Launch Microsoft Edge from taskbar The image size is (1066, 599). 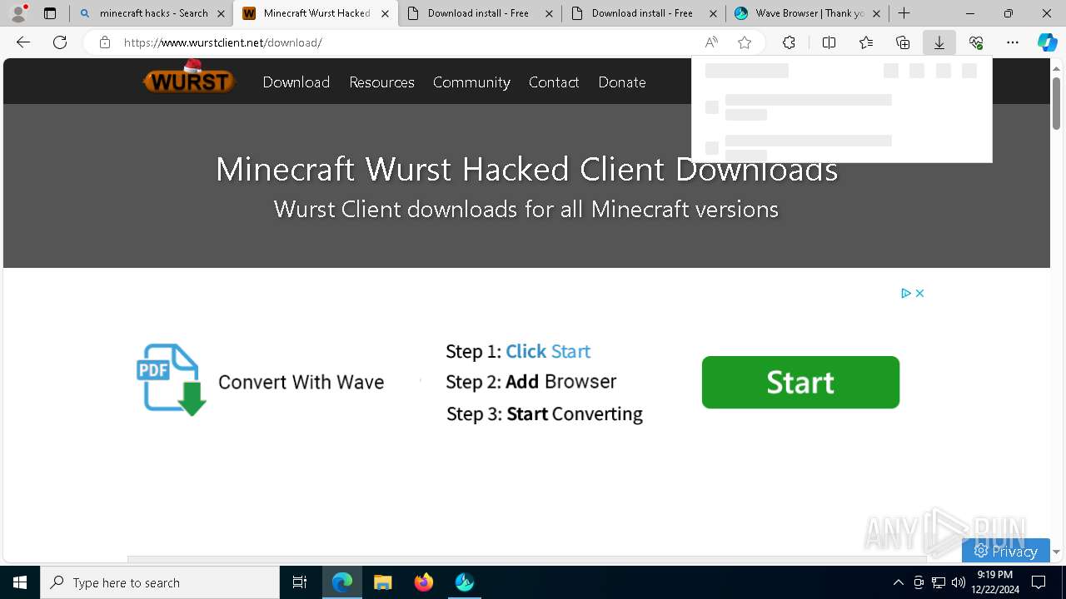tap(342, 582)
